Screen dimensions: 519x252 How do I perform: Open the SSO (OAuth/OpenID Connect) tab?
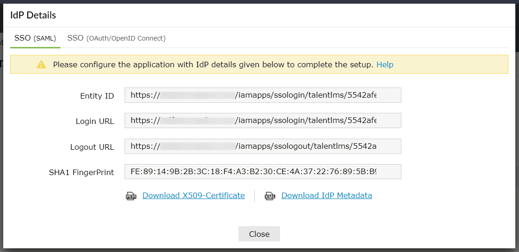[116, 38]
